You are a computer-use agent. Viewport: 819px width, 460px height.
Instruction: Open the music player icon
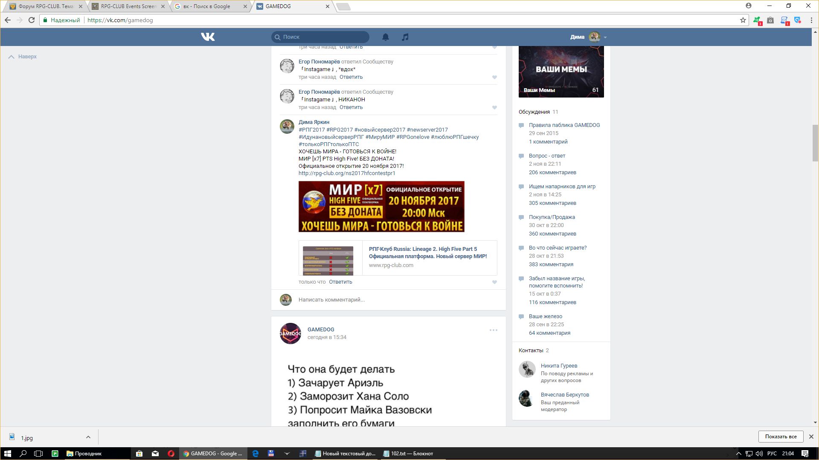tap(405, 37)
